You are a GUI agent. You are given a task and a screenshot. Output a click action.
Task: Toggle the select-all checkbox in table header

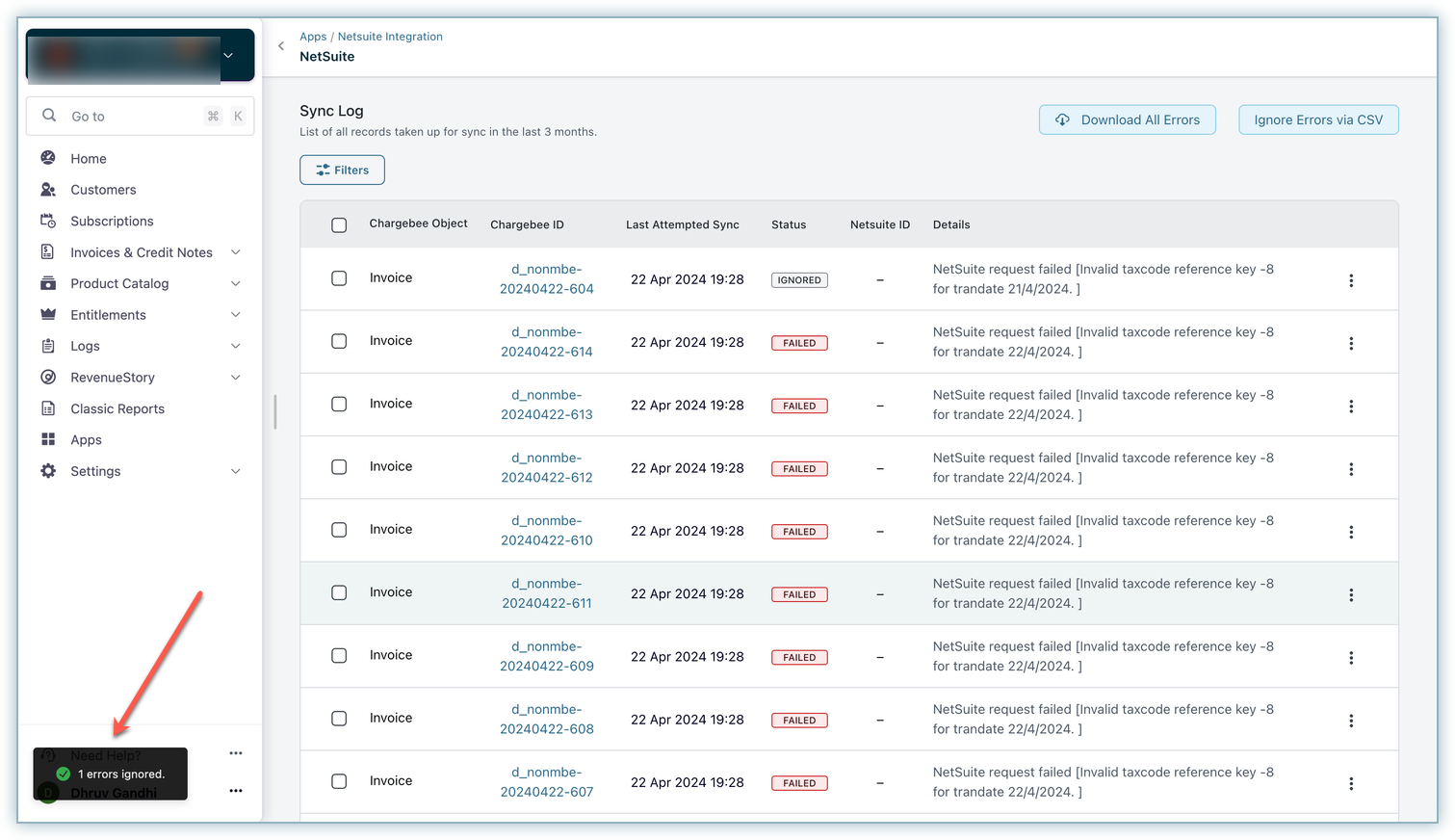pos(339,224)
